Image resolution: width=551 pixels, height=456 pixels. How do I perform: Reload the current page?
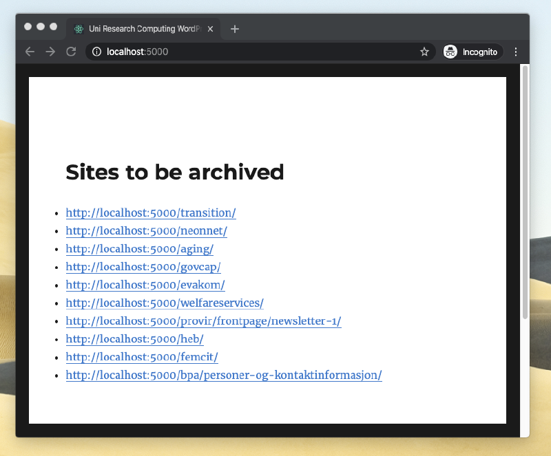pos(71,52)
